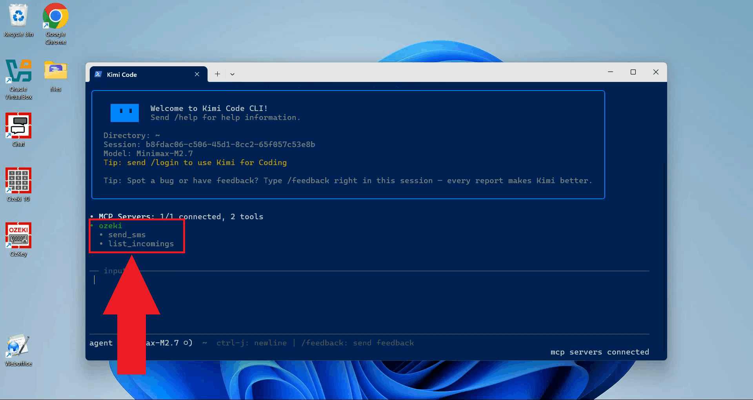
Task: Click the list_incomings tool entry
Action: [x=141, y=244]
